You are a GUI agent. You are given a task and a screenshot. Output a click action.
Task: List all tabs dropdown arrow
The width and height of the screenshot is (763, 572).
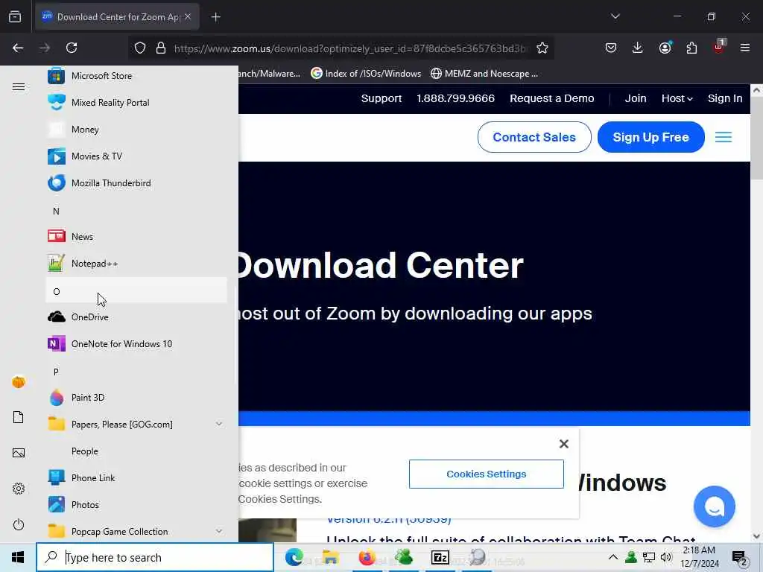coord(615,16)
